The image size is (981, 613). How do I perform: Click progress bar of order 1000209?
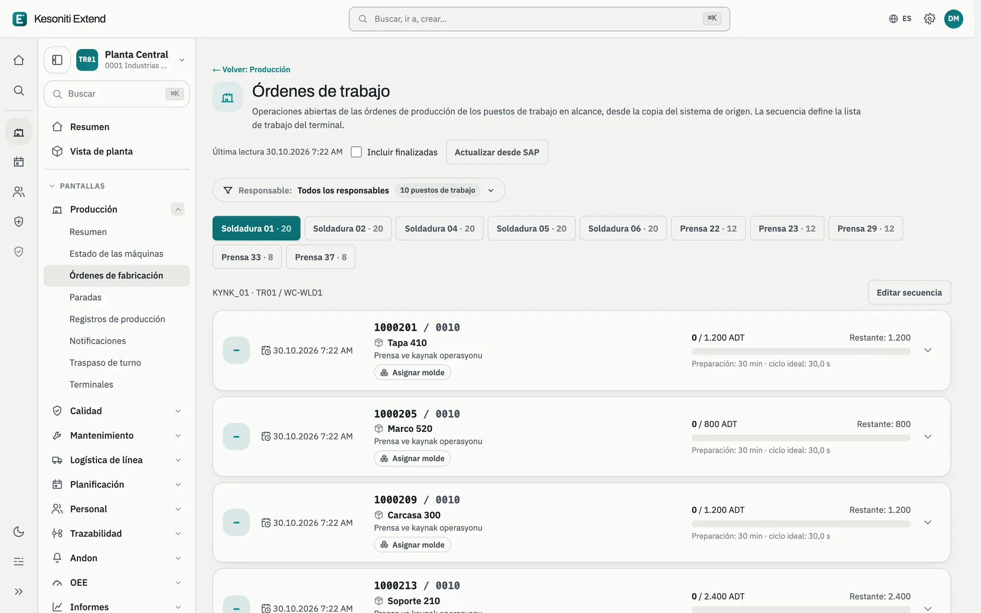coord(801,523)
